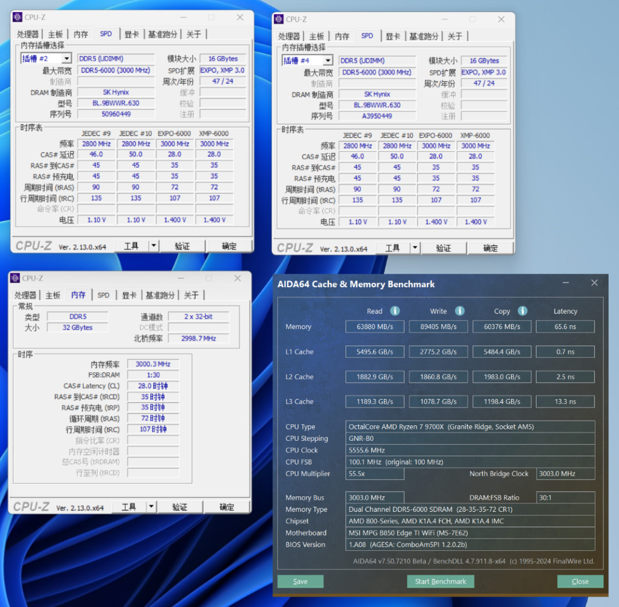This screenshot has height=607, width=619.
Task: Click the Write info icon in AIDA64
Action: pos(460,311)
